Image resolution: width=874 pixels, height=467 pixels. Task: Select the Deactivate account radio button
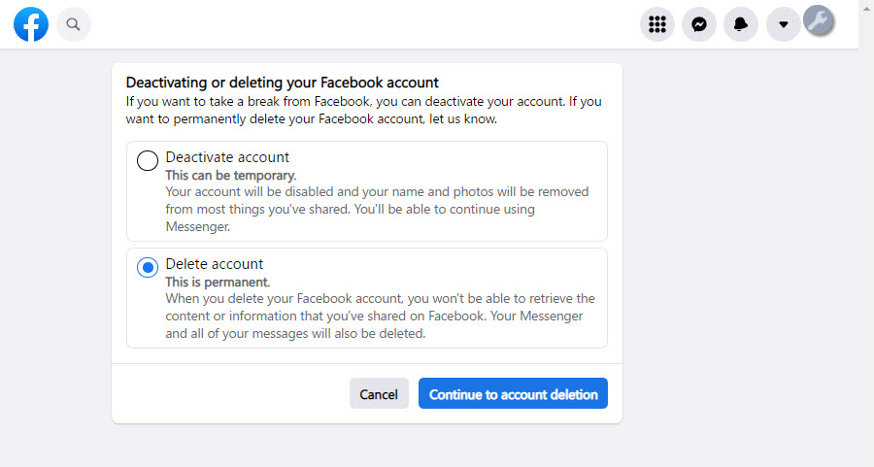tap(148, 160)
